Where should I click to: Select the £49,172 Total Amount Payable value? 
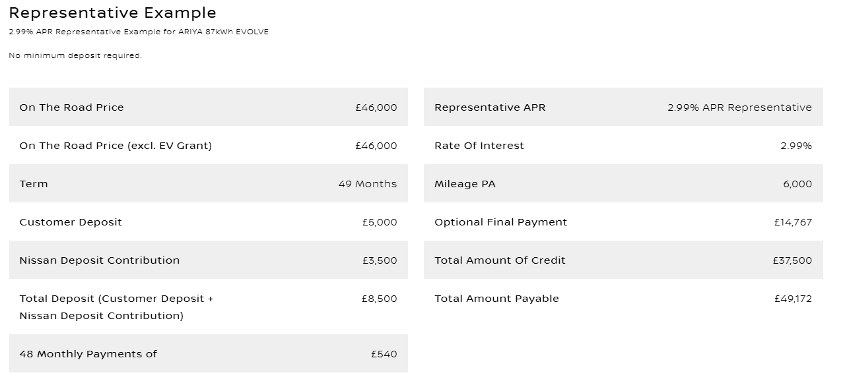point(793,299)
